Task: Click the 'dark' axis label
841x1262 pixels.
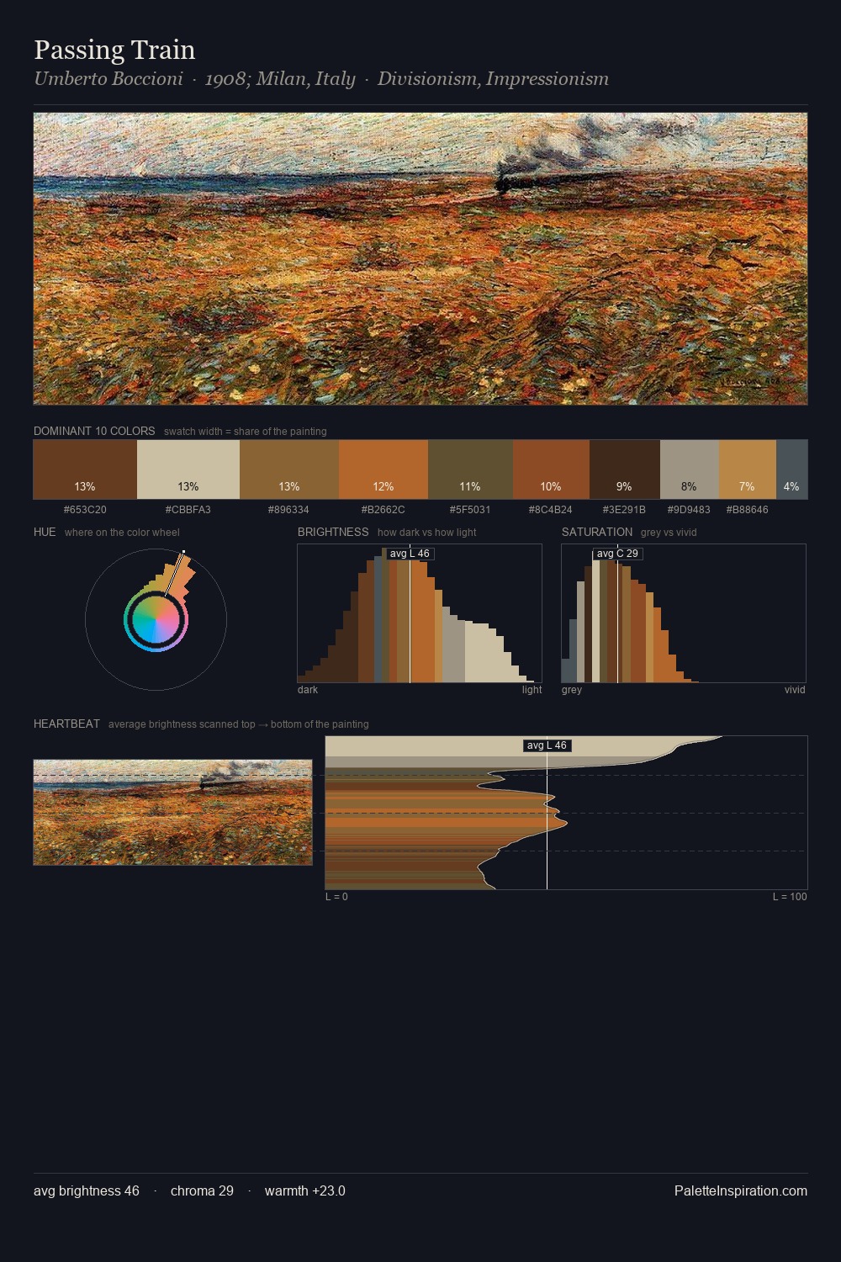Action: coord(308,690)
